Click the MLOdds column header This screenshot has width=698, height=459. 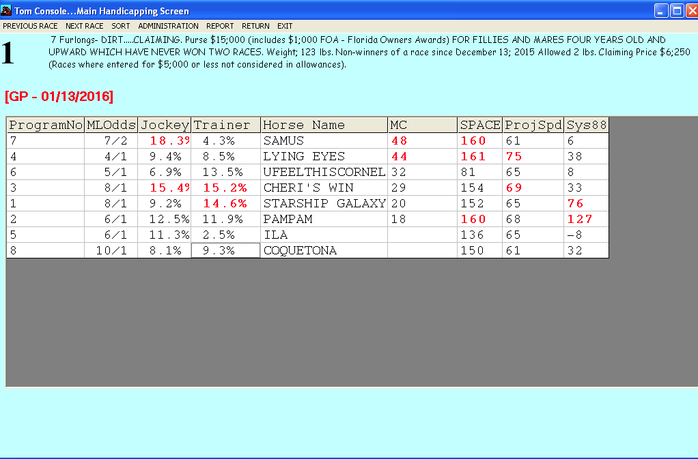[x=111, y=125]
